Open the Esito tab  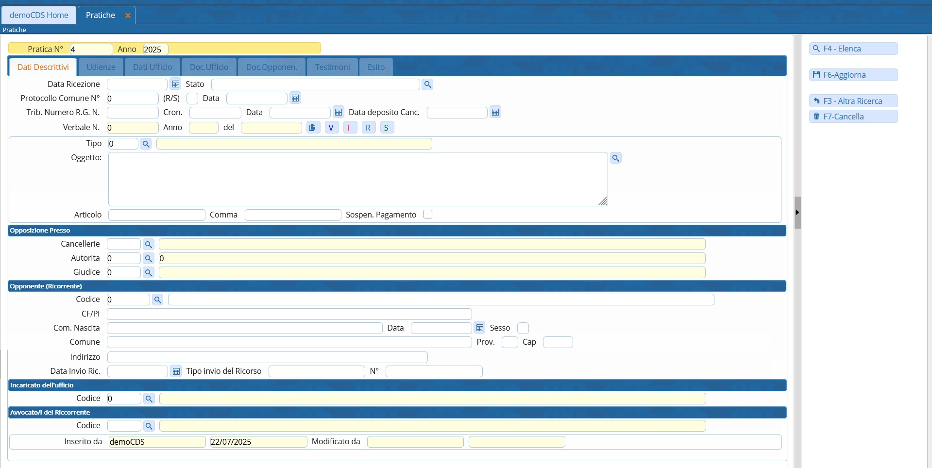pos(376,67)
